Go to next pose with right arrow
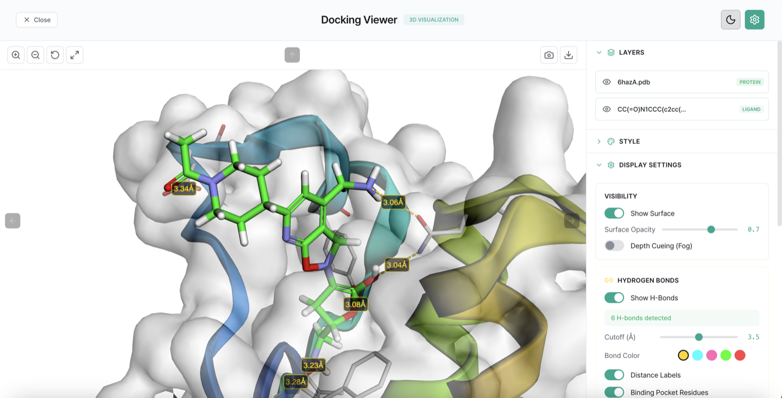The width and height of the screenshot is (782, 398). [x=572, y=221]
